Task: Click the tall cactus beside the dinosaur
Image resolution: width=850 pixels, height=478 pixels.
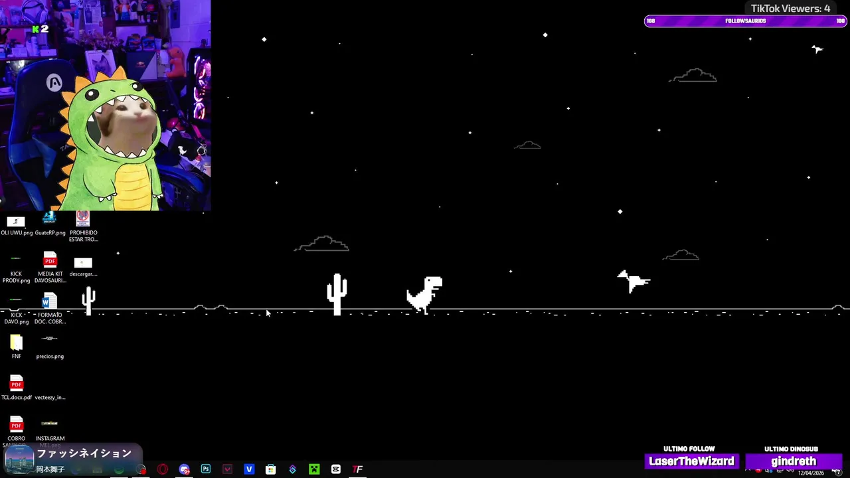Action: point(337,293)
